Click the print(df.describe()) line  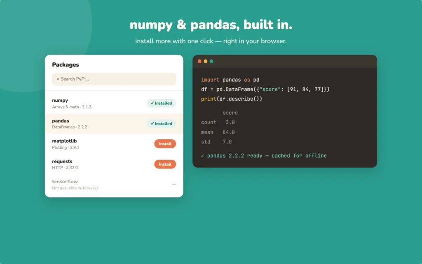click(232, 99)
